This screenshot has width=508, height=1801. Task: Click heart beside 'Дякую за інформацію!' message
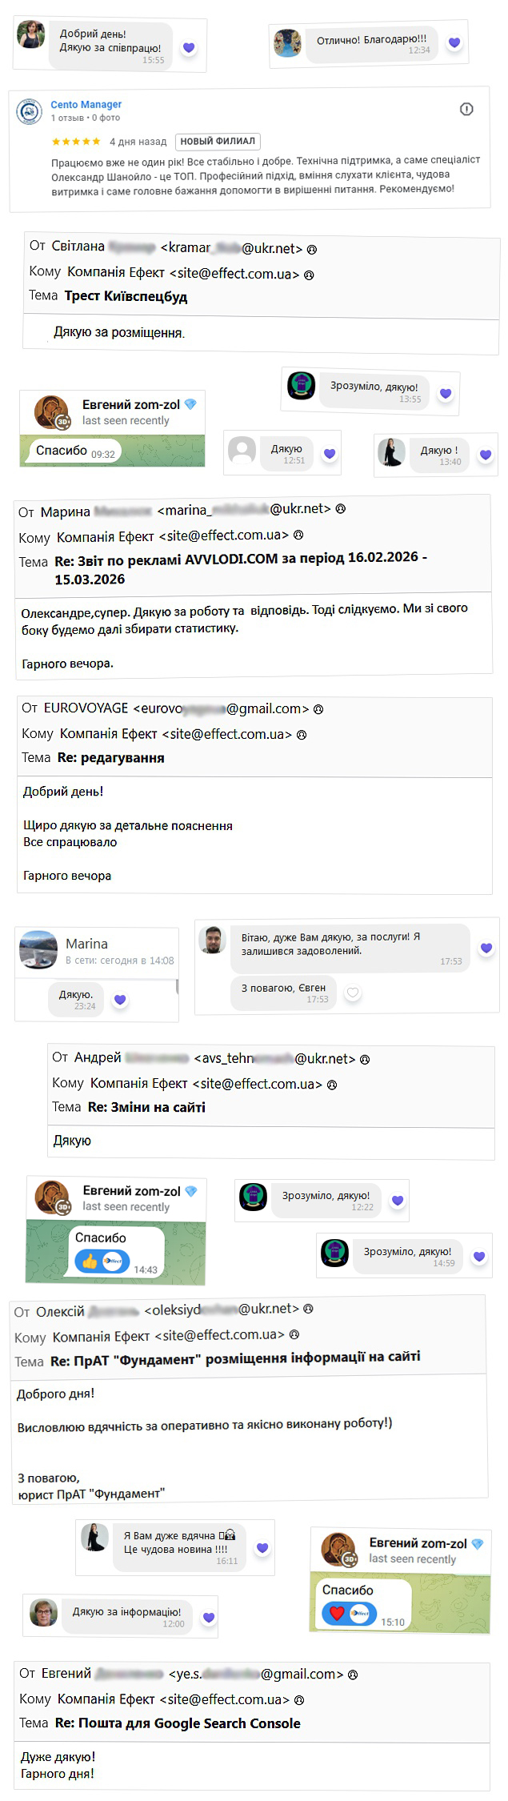click(209, 1617)
